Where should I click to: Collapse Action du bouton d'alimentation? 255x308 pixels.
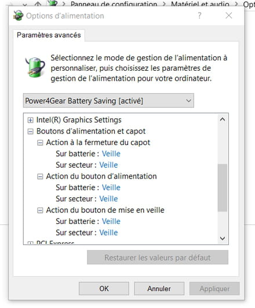[x=40, y=176]
